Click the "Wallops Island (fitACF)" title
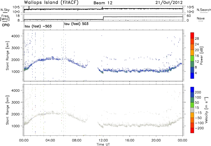This screenshot has width=211, height=146. 51,3
